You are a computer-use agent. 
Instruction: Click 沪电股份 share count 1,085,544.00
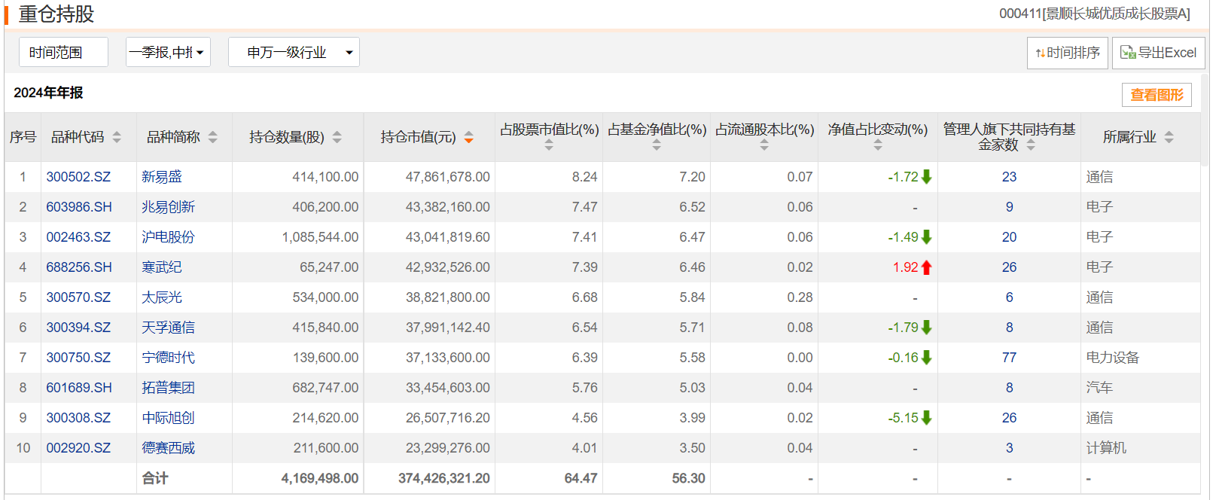click(321, 237)
